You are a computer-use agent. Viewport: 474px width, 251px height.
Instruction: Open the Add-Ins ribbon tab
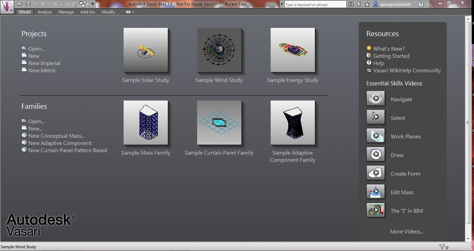click(x=88, y=12)
